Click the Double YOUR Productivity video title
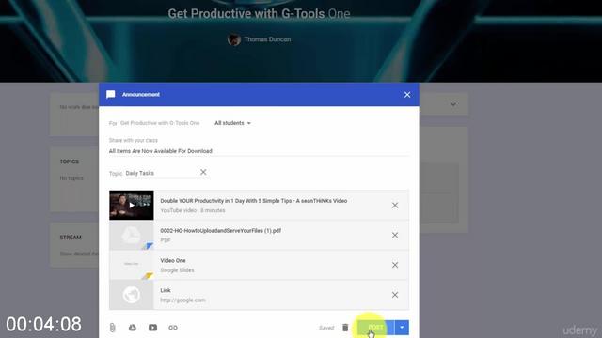This screenshot has height=338, width=602. [253, 201]
